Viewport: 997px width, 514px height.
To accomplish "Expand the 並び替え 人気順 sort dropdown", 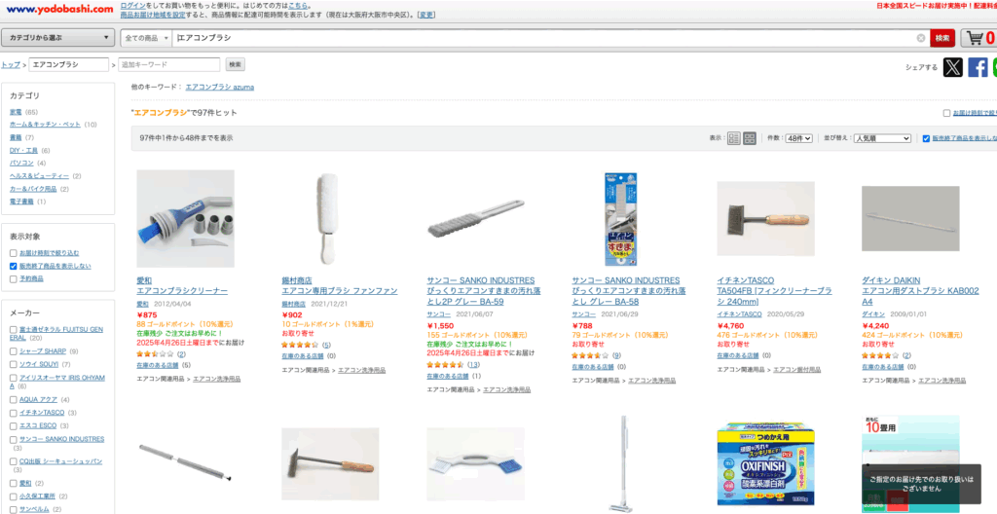I will pos(882,138).
